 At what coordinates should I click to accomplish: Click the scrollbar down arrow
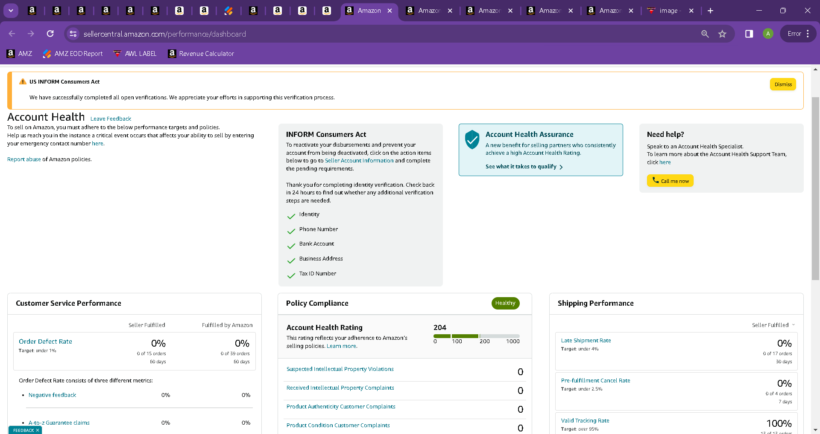815,430
